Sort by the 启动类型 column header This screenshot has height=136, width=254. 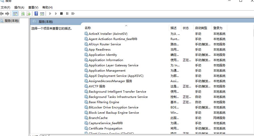(201, 28)
